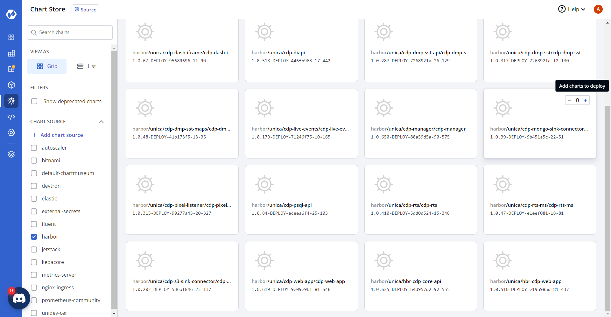The image size is (611, 317).
Task: Click chart icon of cdp-rts-ms card
Action: click(503, 184)
